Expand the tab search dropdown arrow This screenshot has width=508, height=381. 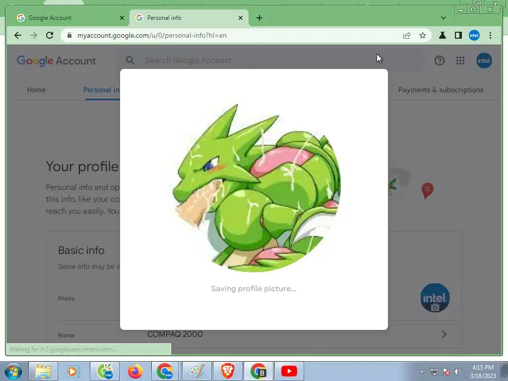tap(443, 18)
